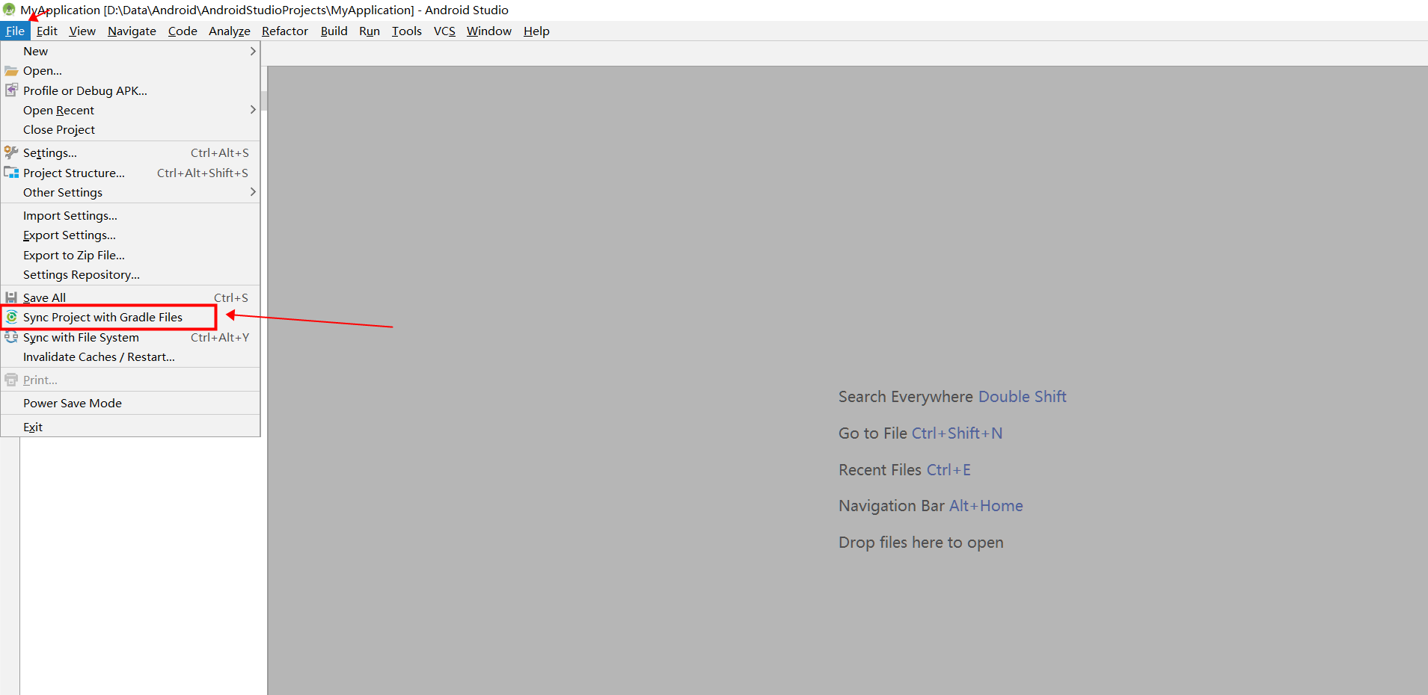This screenshot has width=1428, height=695.
Task: Choose Export to Zip File...
Action: [x=130, y=255]
